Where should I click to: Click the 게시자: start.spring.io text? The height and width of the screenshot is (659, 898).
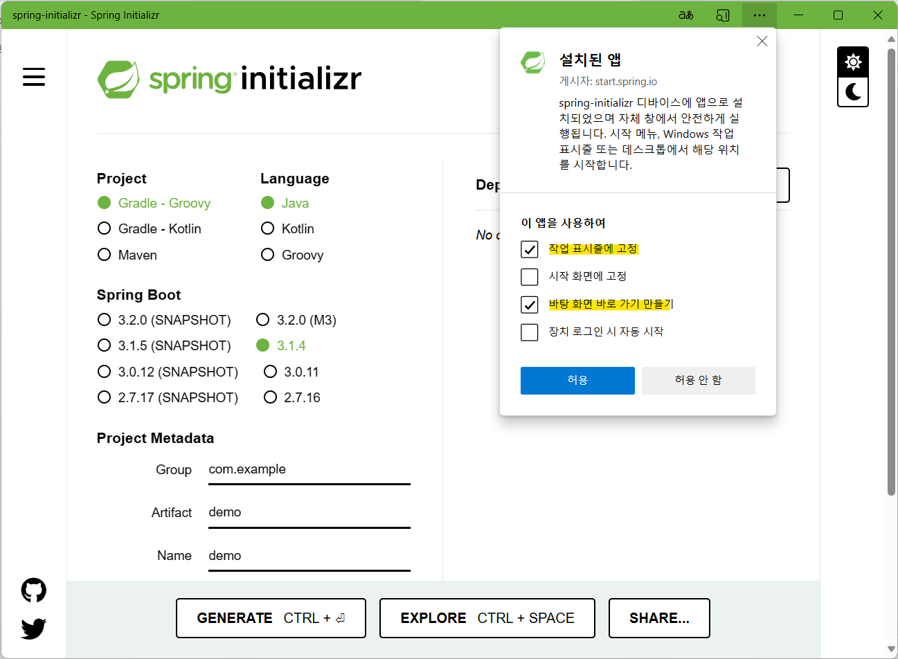click(608, 82)
